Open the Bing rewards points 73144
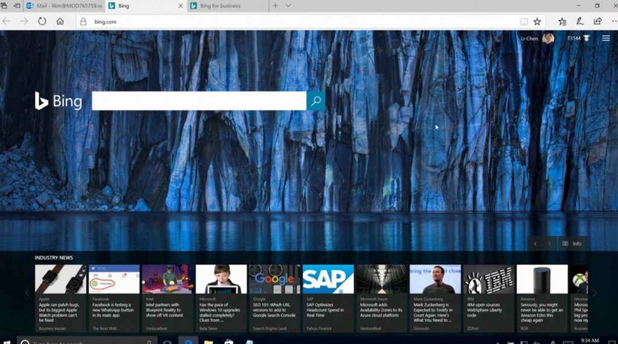This screenshot has height=344, width=618. click(x=578, y=39)
